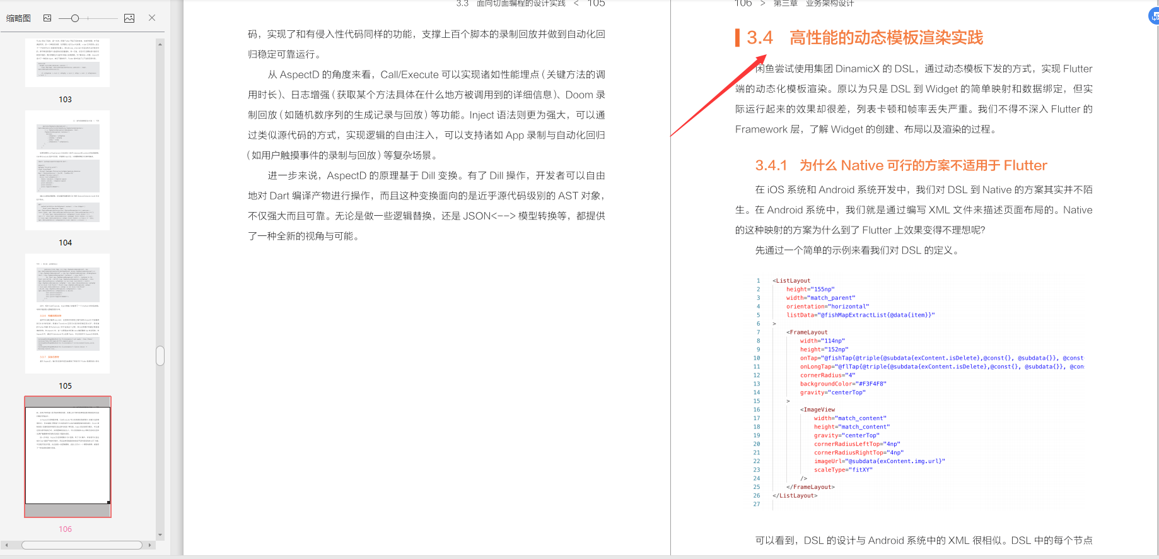Click the line "先通过一个简单的示例来看我们对 DSL 的定义。"
This screenshot has height=559, width=1159.
[x=859, y=250]
